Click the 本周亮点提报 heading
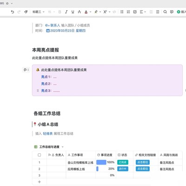The width and height of the screenshot is (186, 186). tap(46, 50)
